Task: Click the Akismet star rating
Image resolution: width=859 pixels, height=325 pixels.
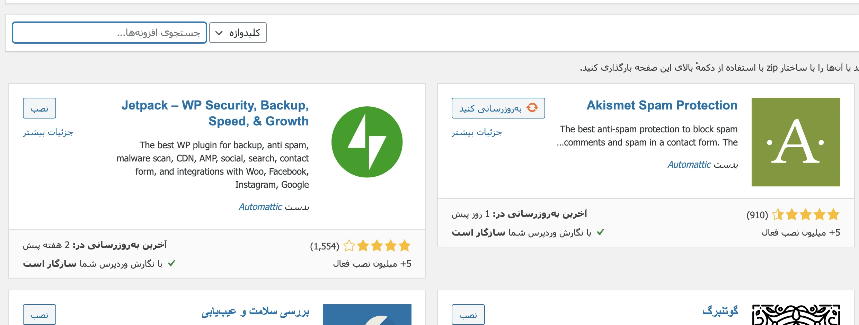Action: (x=806, y=215)
